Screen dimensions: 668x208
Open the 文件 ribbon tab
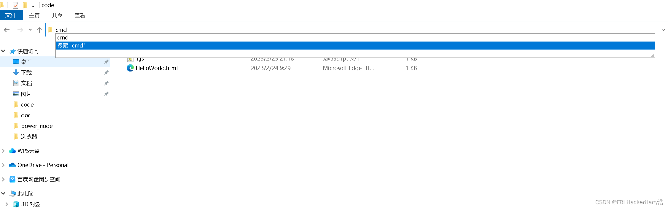pyautogui.click(x=11, y=15)
